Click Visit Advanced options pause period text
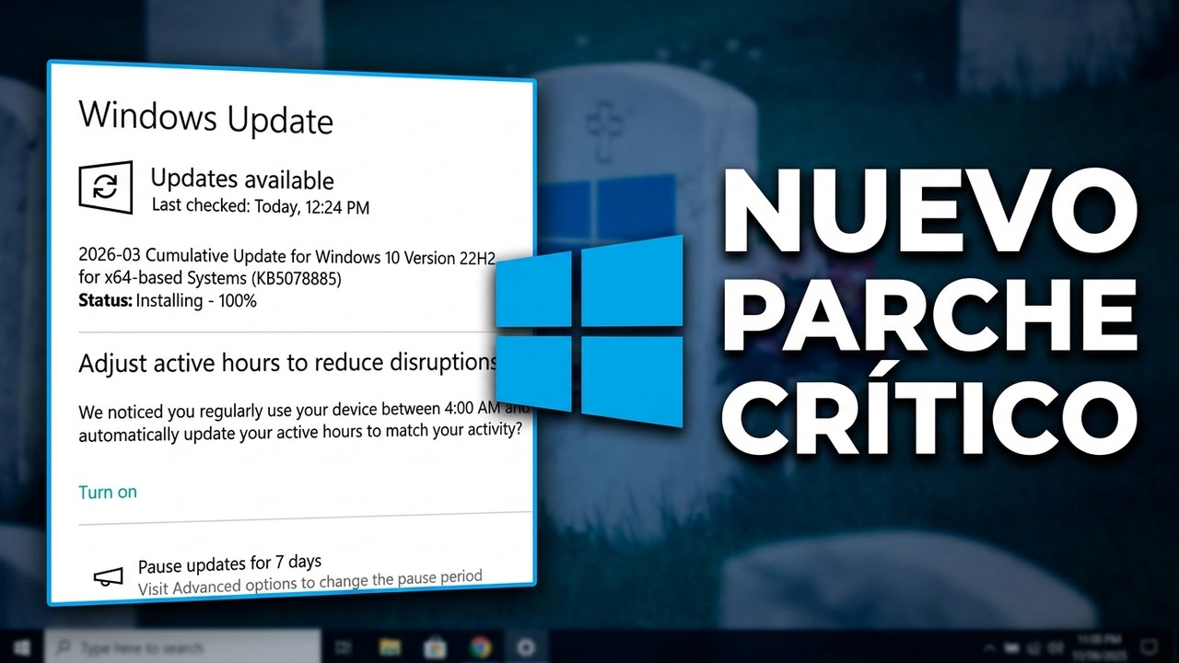 tap(310, 582)
